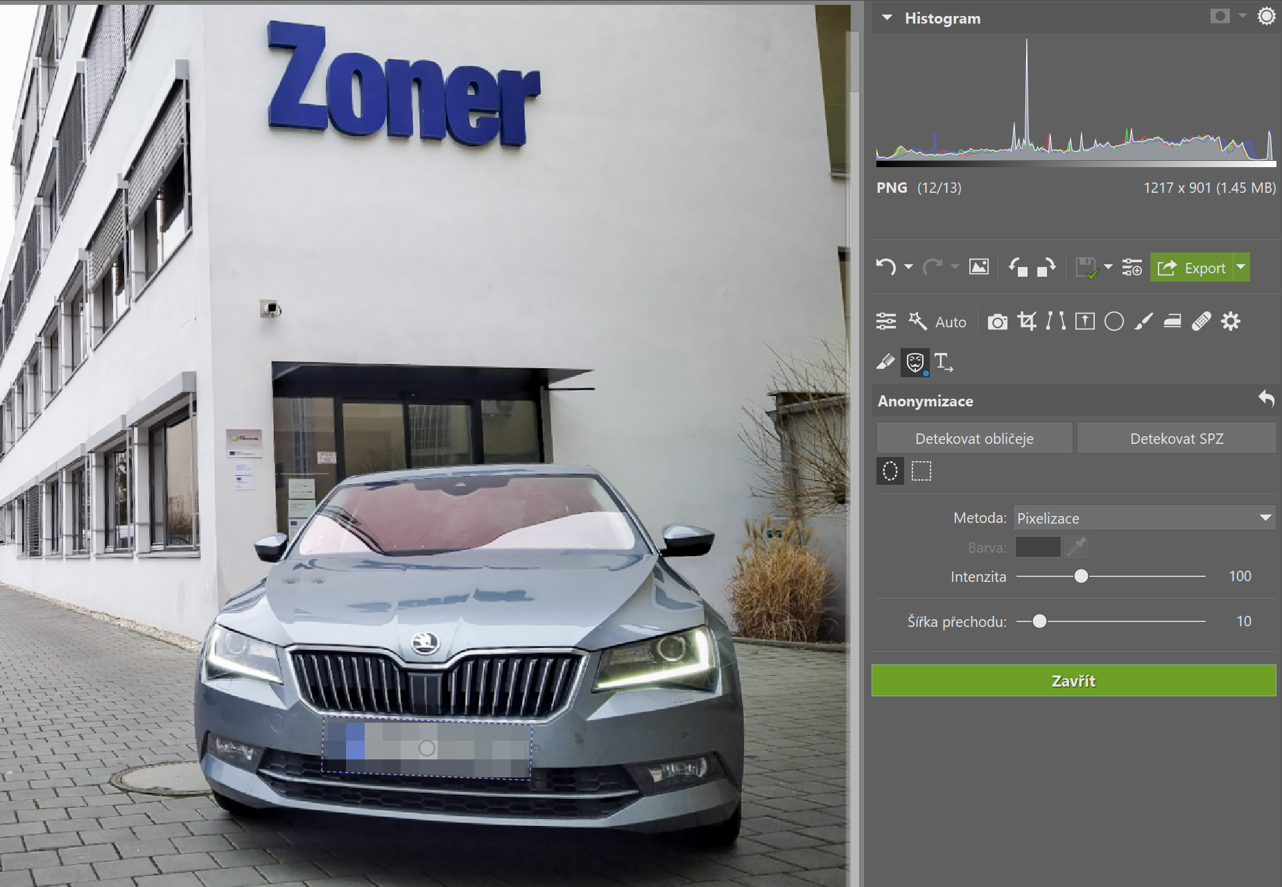Toggle the Anonymization mask tool

(x=915, y=362)
